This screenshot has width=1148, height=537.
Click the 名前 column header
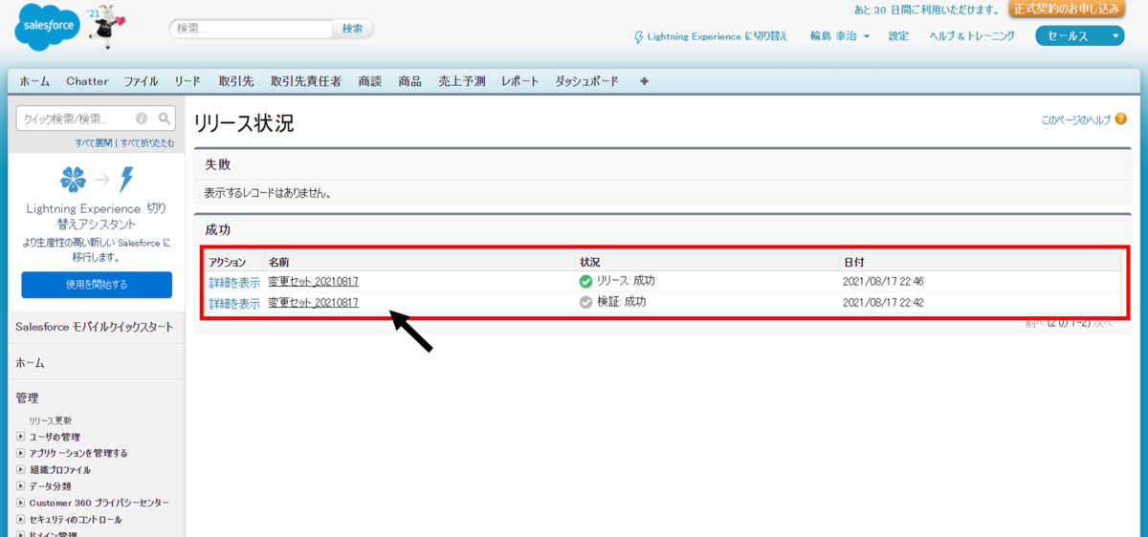coord(279,262)
